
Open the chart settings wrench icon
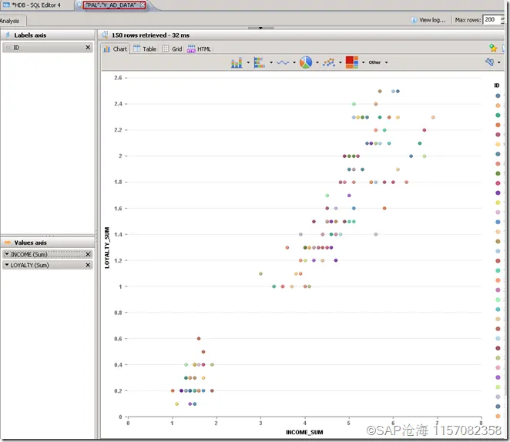point(489,62)
